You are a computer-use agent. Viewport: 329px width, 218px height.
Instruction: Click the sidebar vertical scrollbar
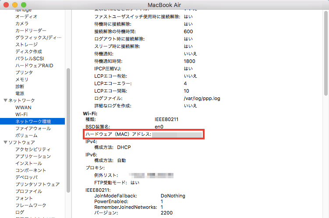pos(68,130)
